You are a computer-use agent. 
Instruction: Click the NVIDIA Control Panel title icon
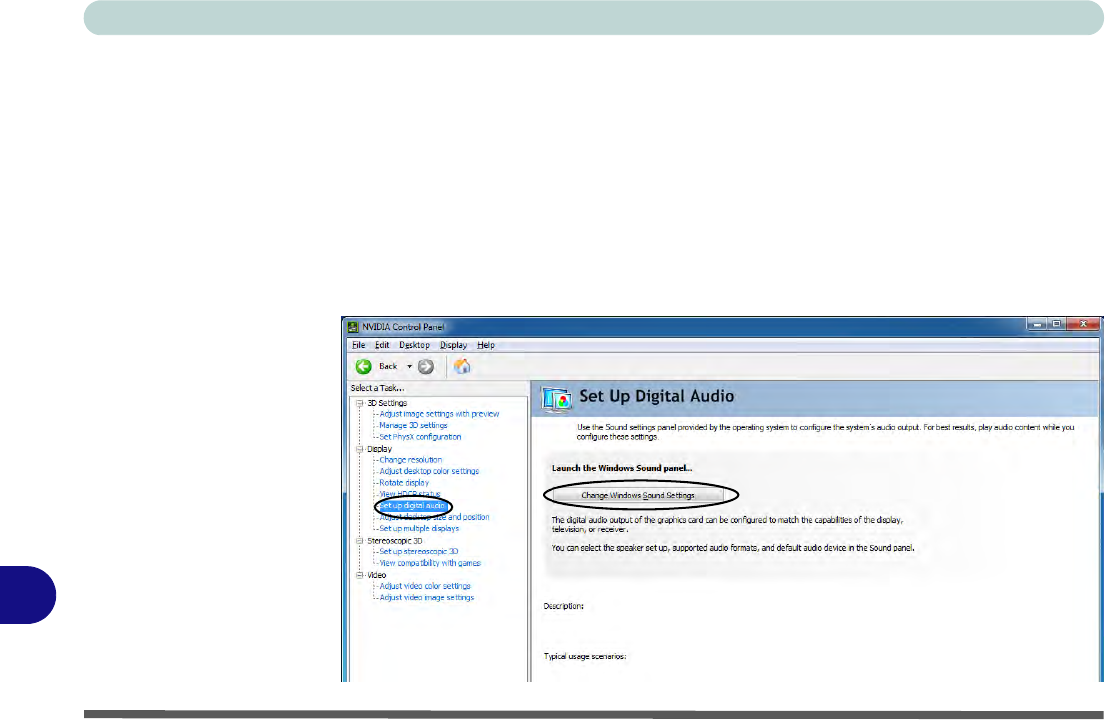[353, 327]
